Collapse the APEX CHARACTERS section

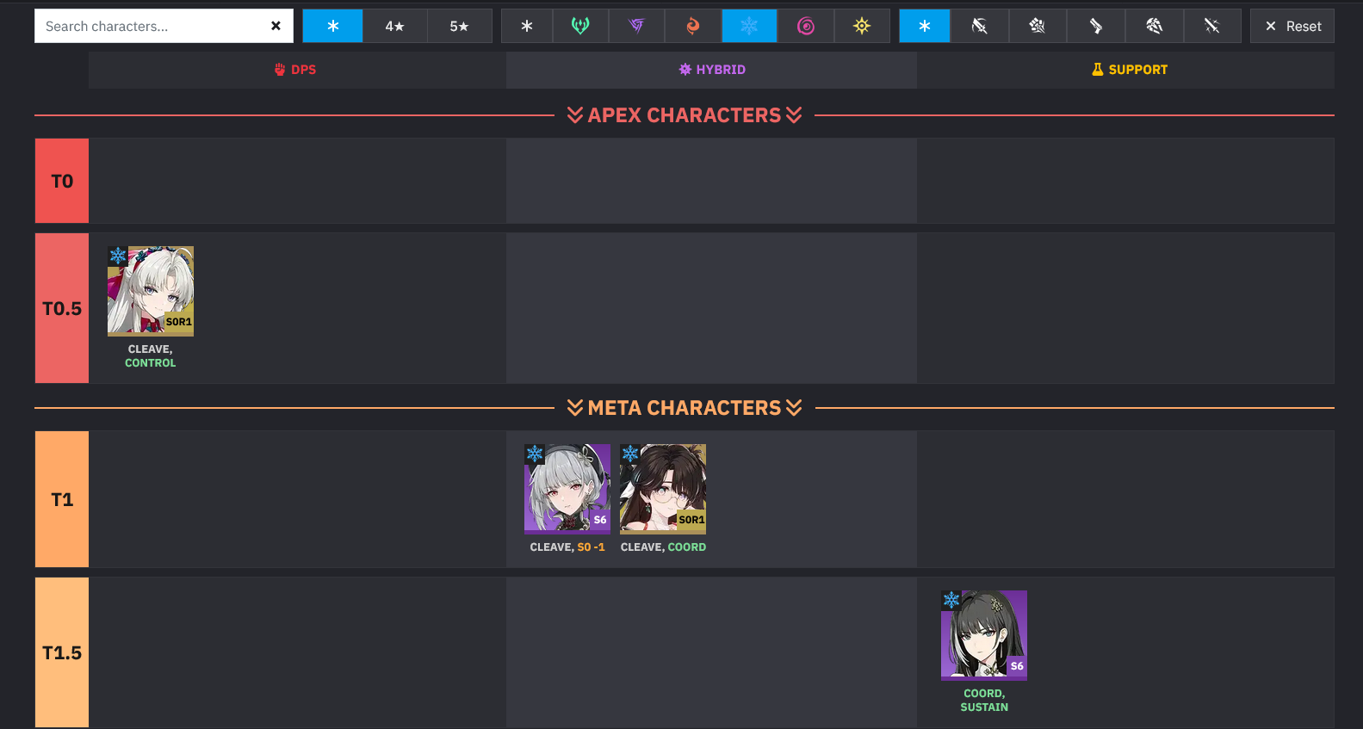point(685,115)
